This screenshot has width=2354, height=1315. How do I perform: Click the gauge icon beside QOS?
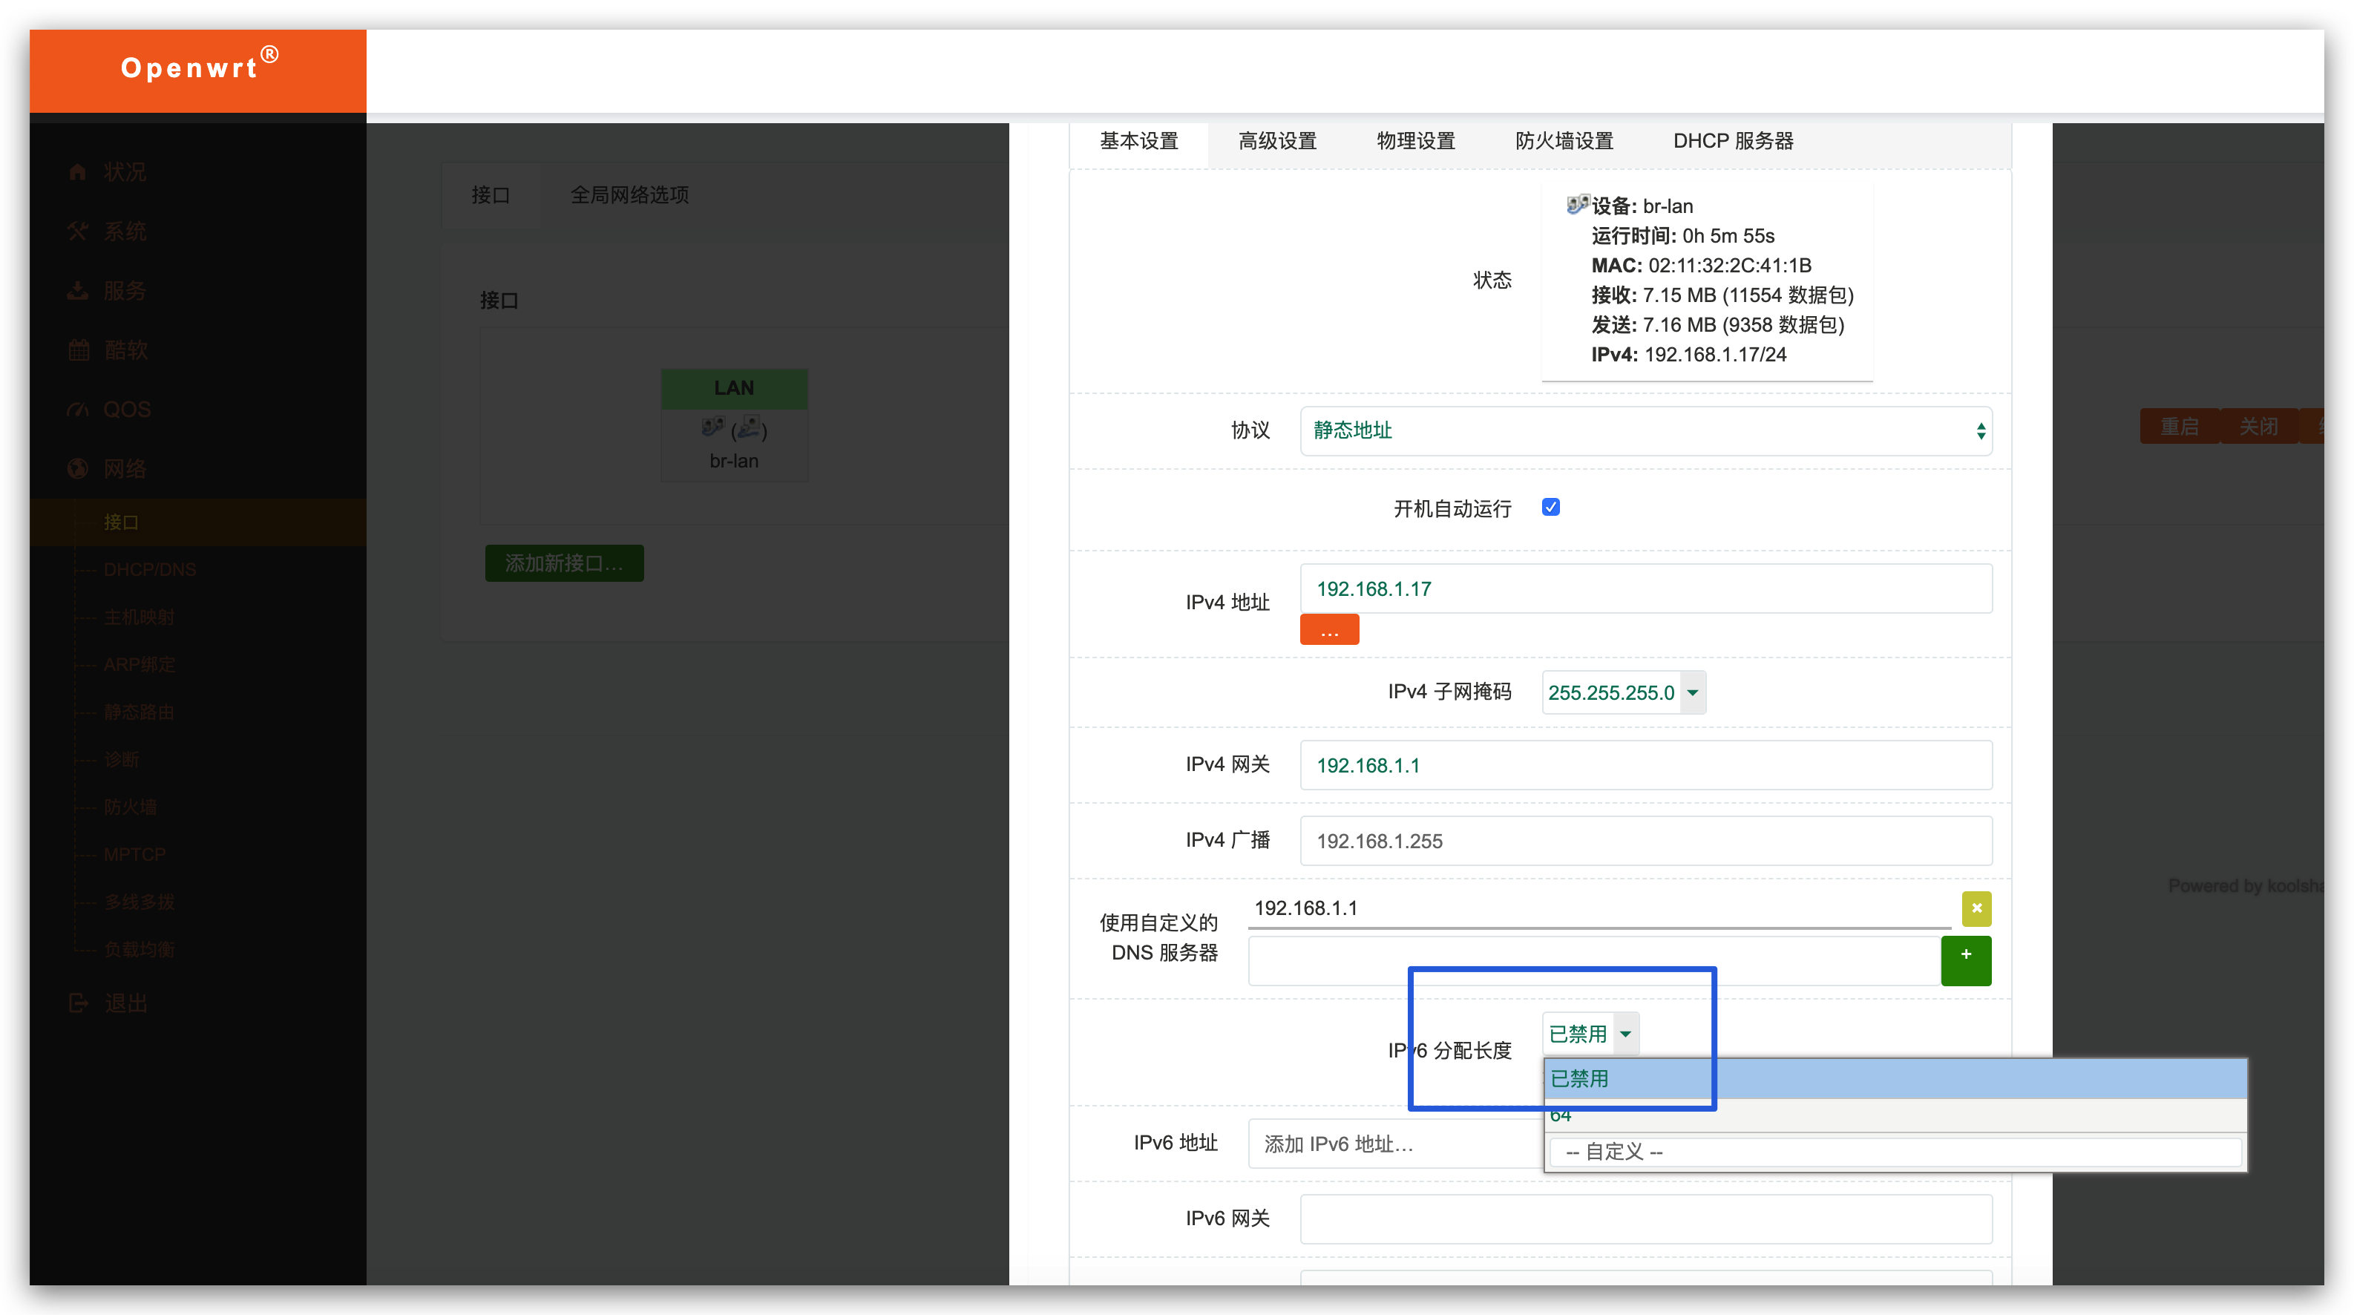coord(78,410)
